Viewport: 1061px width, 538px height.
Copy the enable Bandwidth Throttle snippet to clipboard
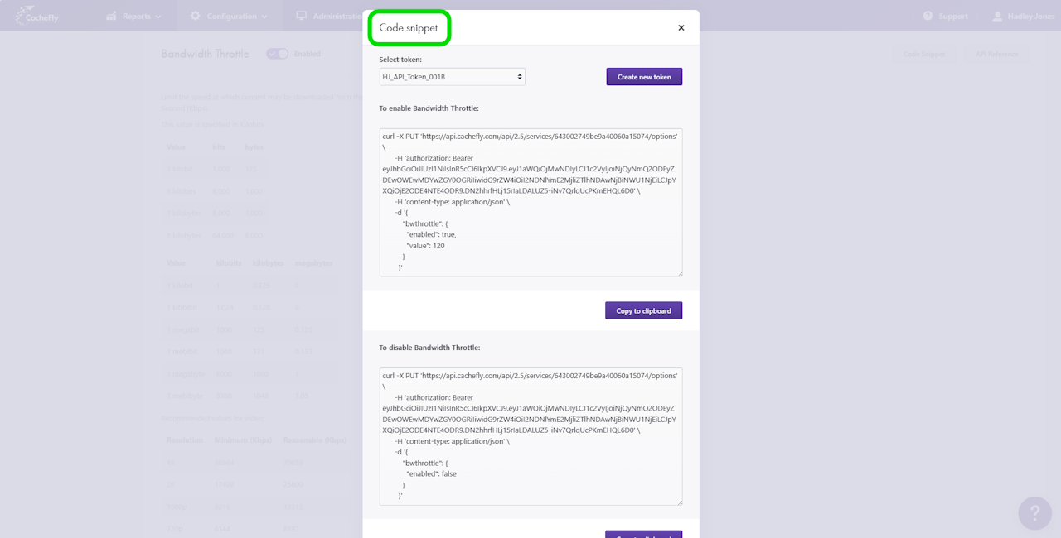point(643,311)
